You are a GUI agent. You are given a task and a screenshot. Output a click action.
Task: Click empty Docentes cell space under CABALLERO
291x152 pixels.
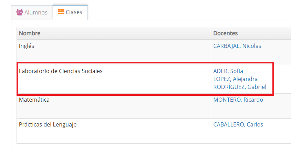(x=248, y=136)
